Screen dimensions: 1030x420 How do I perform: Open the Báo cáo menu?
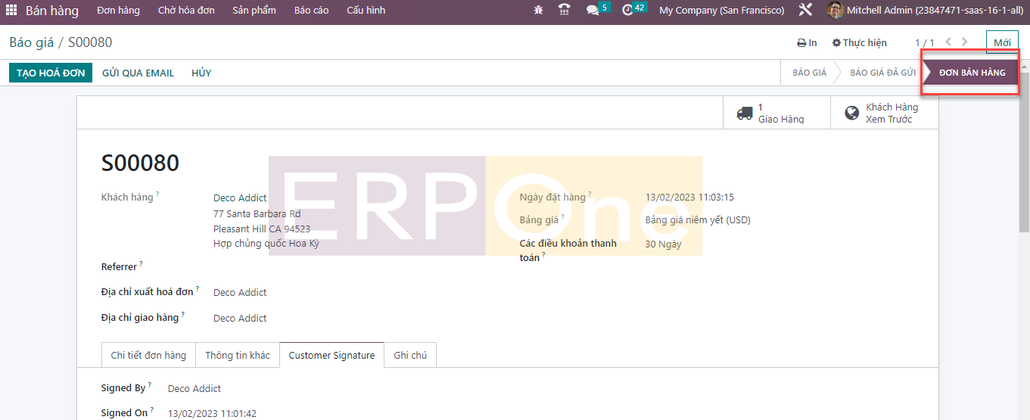coord(311,11)
